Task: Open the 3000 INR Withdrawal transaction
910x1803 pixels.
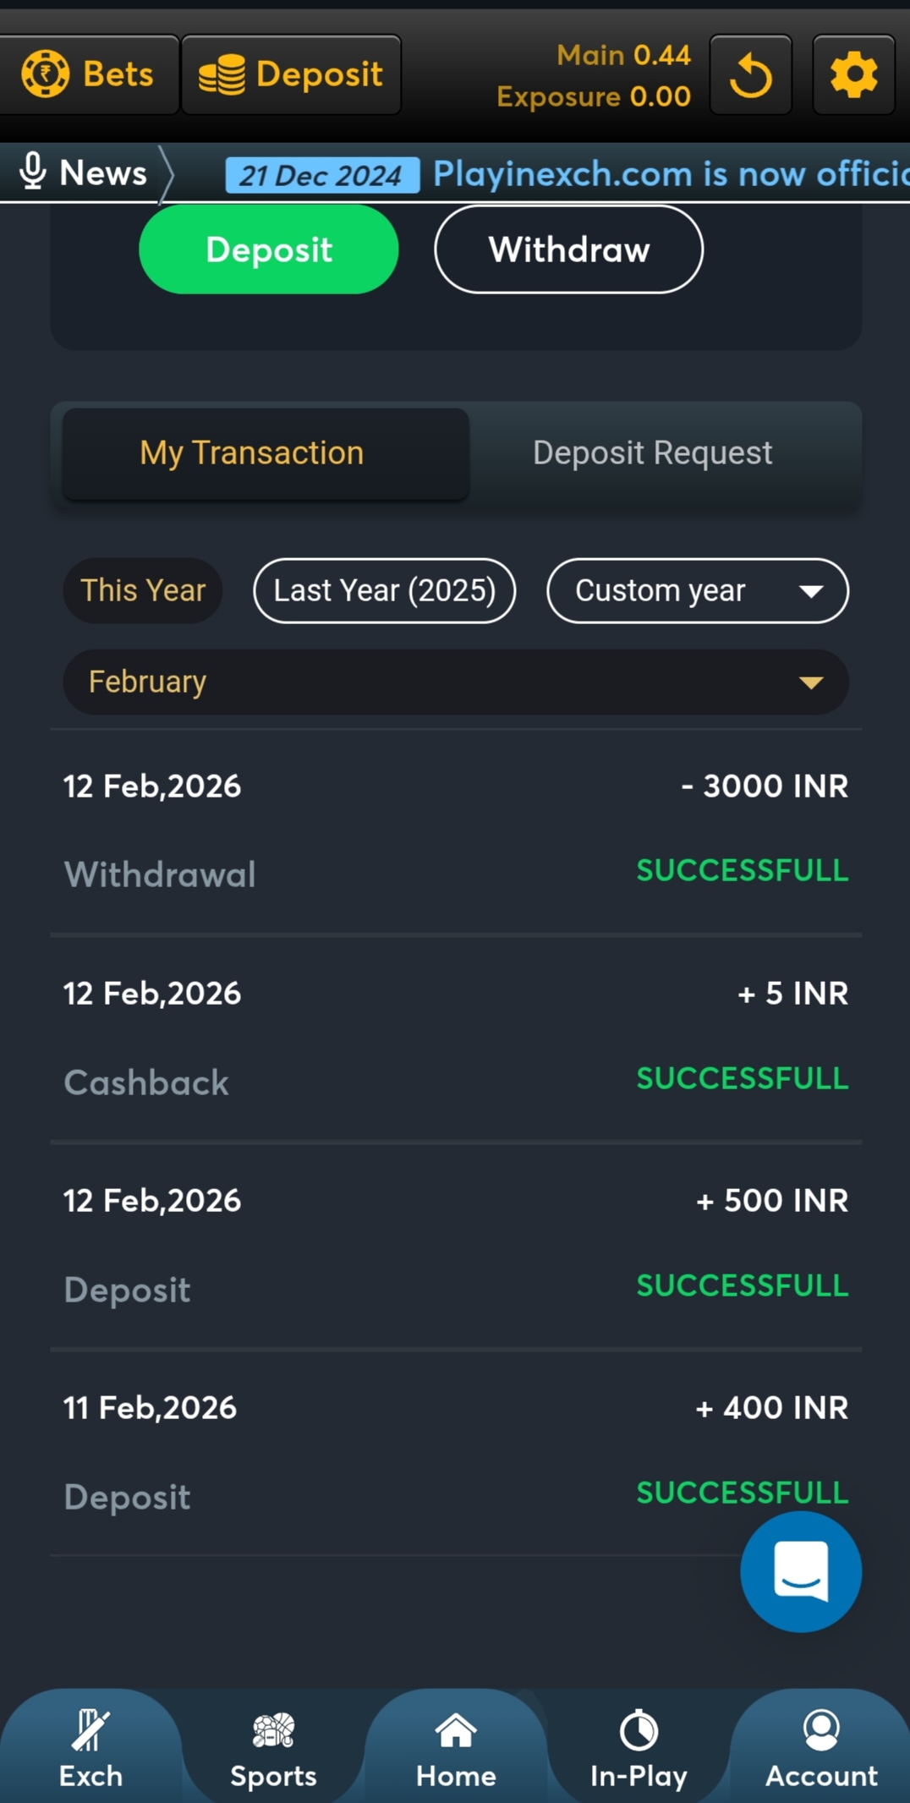Action: (456, 830)
